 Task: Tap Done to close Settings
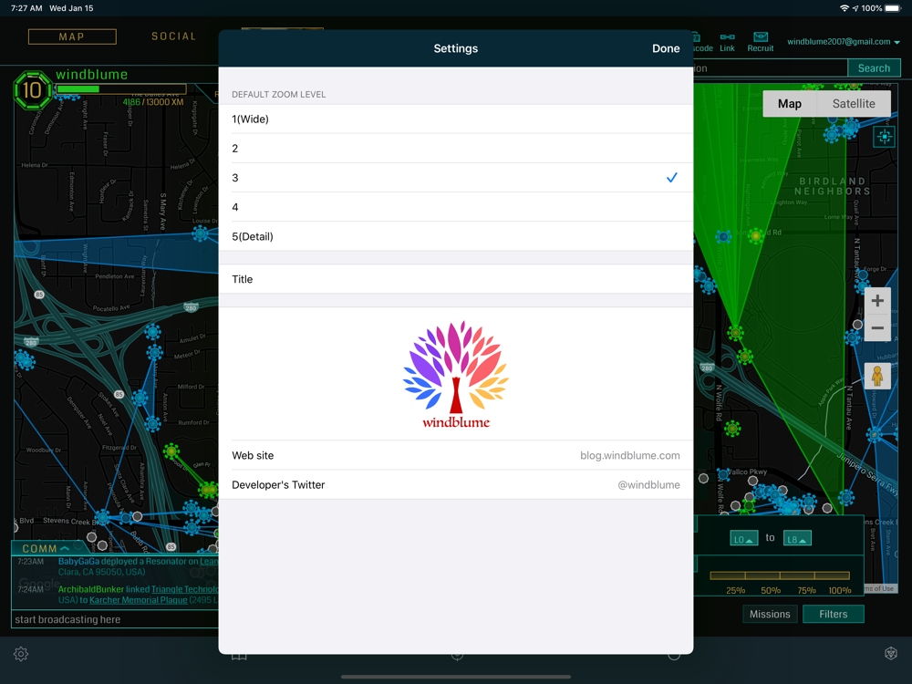(666, 49)
